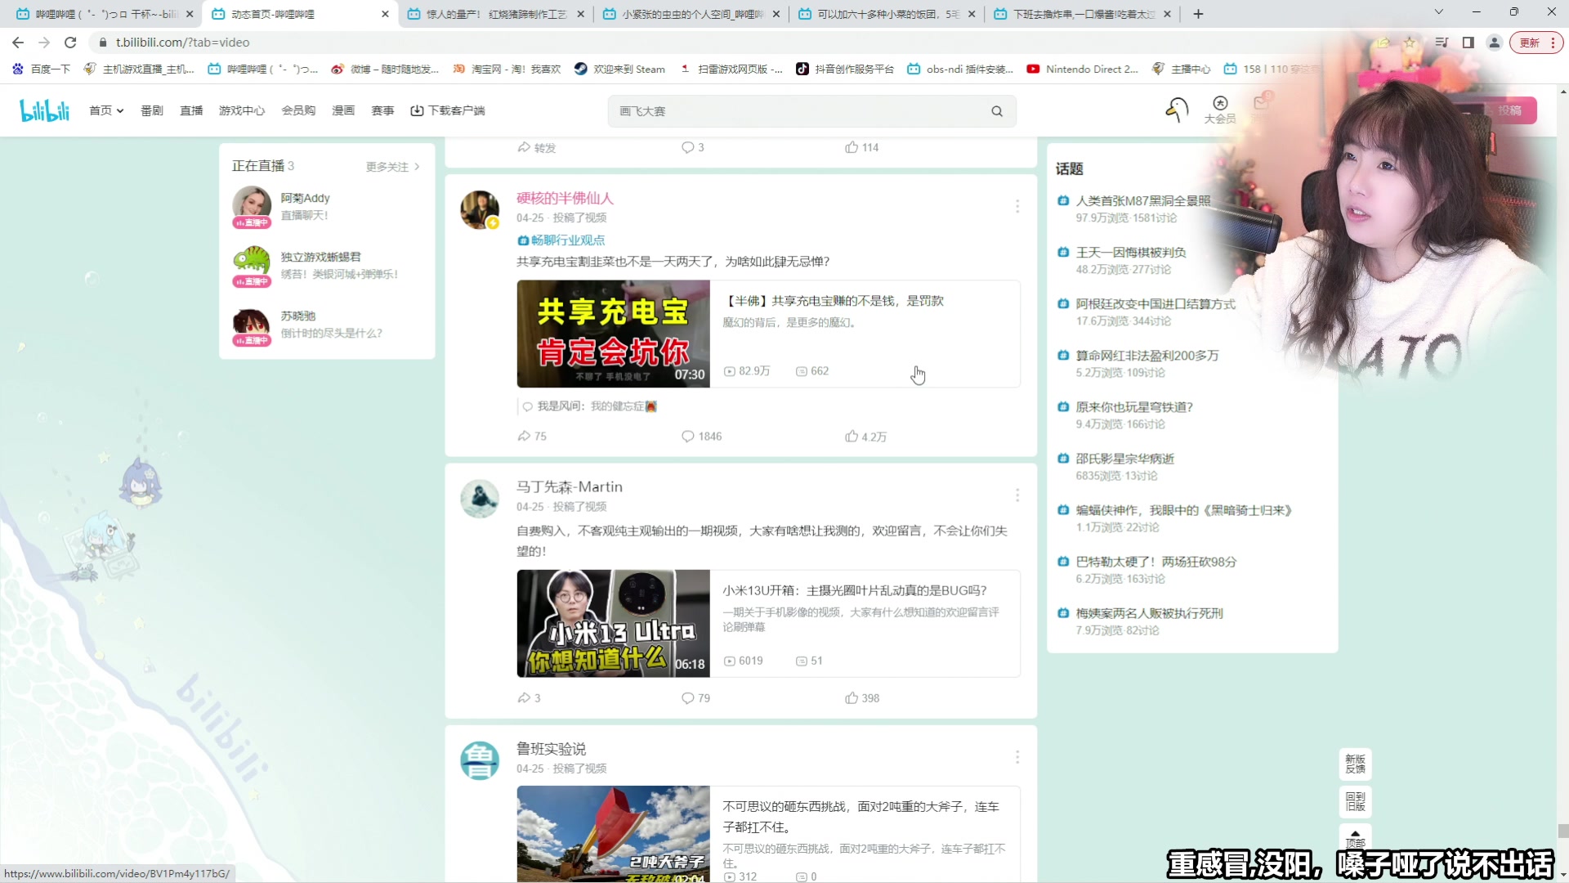Image resolution: width=1569 pixels, height=883 pixels.
Task: Open browser tab search dropdown chevron
Action: [1439, 12]
